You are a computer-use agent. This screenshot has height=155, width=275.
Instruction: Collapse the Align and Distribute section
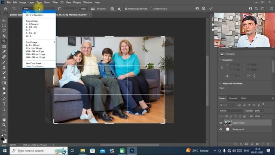pos(220,84)
